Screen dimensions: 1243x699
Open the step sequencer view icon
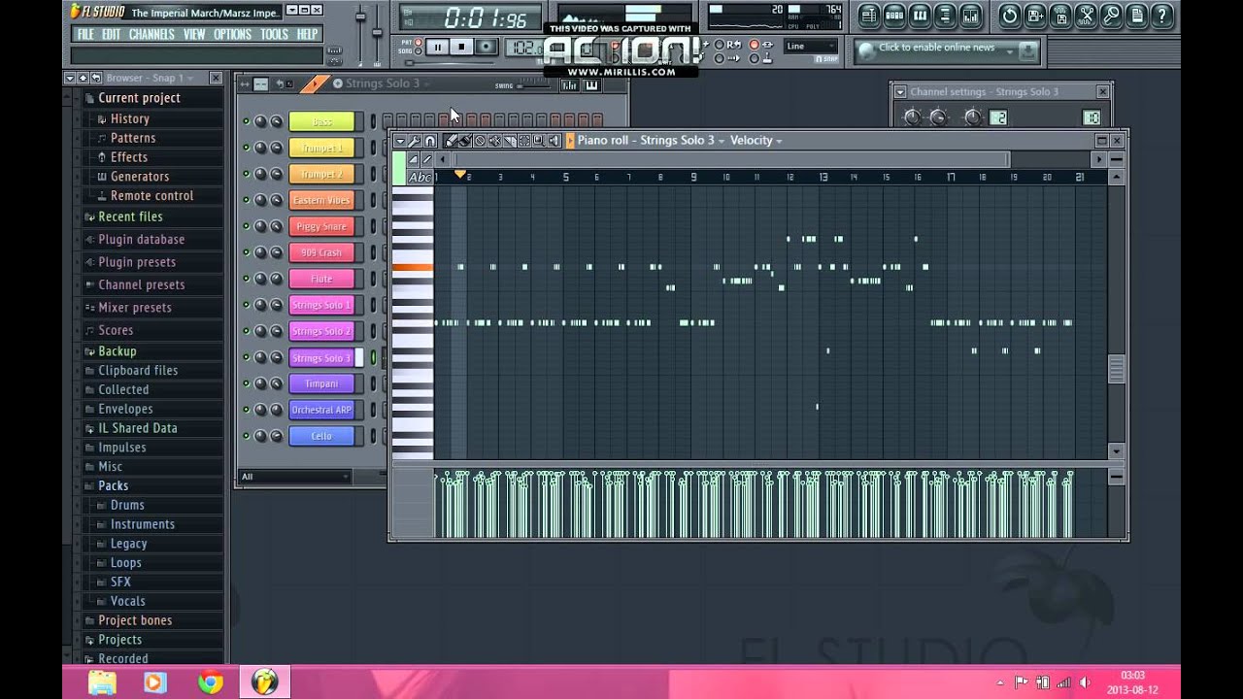point(894,16)
